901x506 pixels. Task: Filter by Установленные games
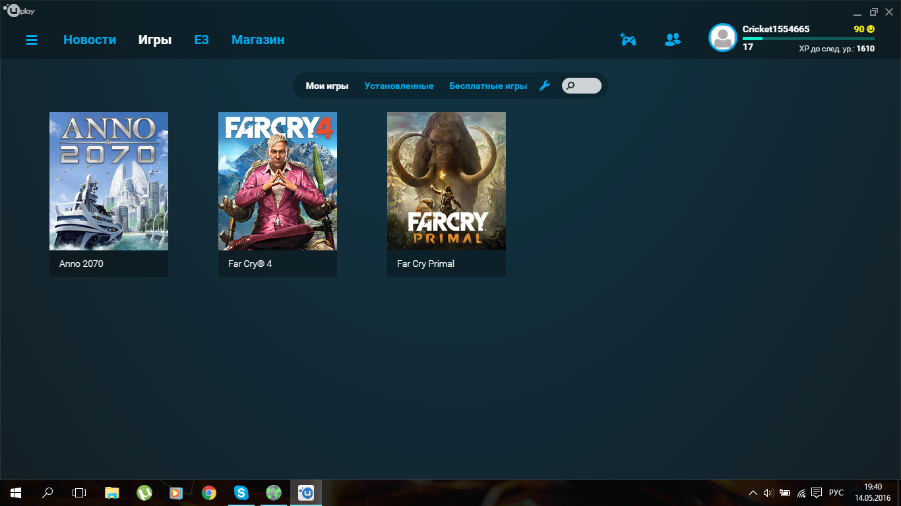click(399, 86)
